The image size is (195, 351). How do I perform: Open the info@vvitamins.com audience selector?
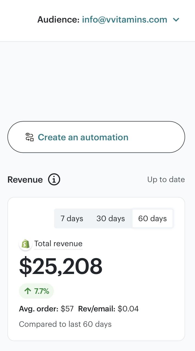pos(124,20)
